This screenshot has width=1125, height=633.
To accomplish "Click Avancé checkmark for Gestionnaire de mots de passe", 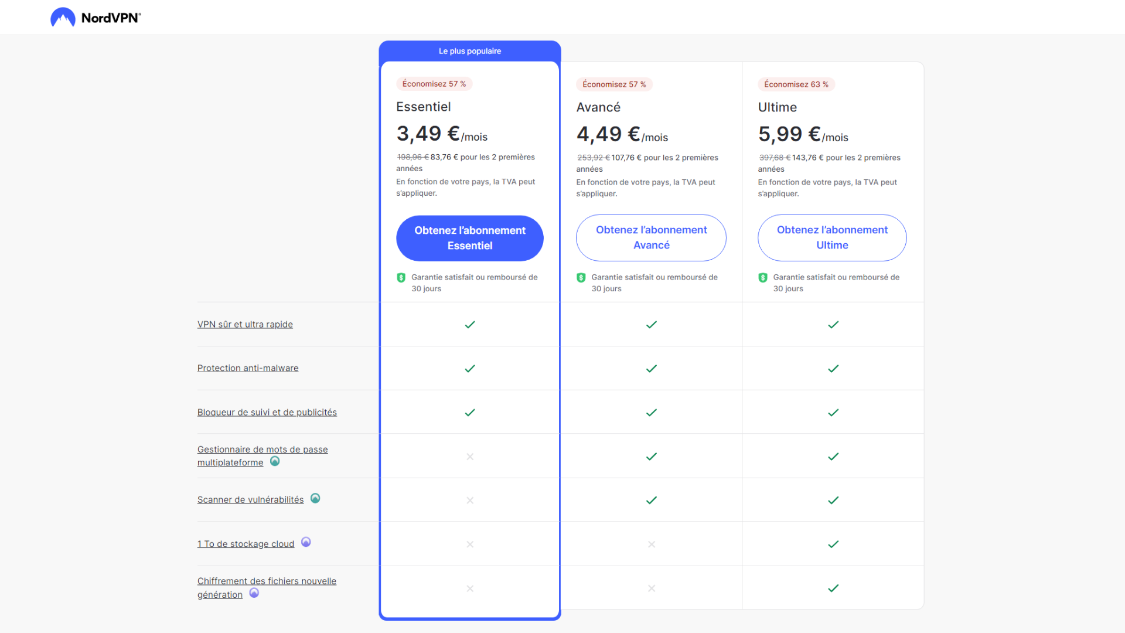I will click(652, 457).
